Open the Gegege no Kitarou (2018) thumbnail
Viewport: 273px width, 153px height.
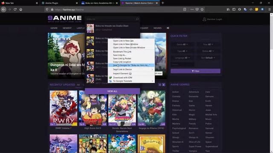tap(151, 108)
